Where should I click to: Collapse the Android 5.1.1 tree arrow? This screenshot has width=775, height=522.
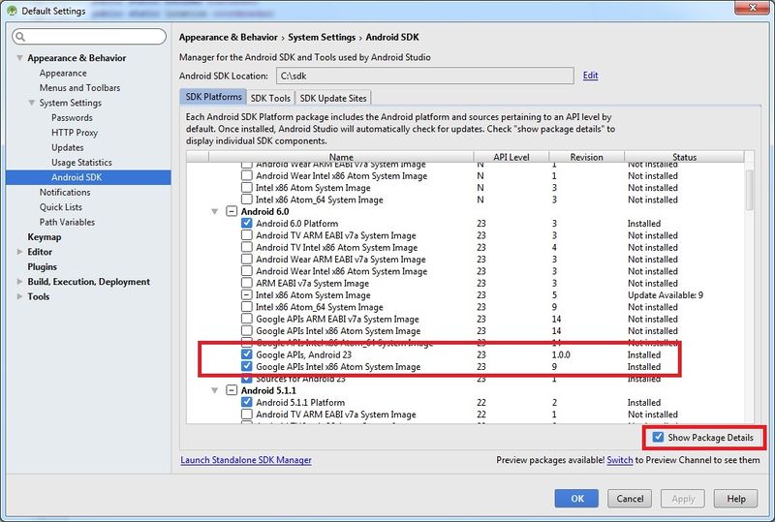coord(214,390)
